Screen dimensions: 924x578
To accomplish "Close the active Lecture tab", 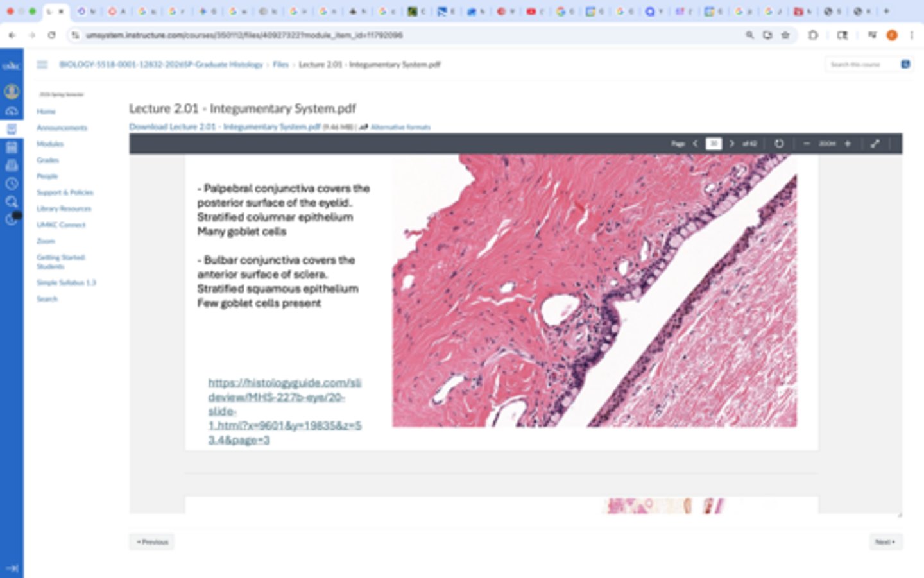I will tap(62, 12).
